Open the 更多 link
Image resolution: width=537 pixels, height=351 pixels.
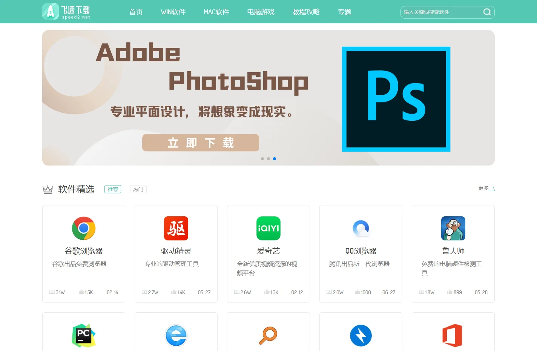click(486, 188)
